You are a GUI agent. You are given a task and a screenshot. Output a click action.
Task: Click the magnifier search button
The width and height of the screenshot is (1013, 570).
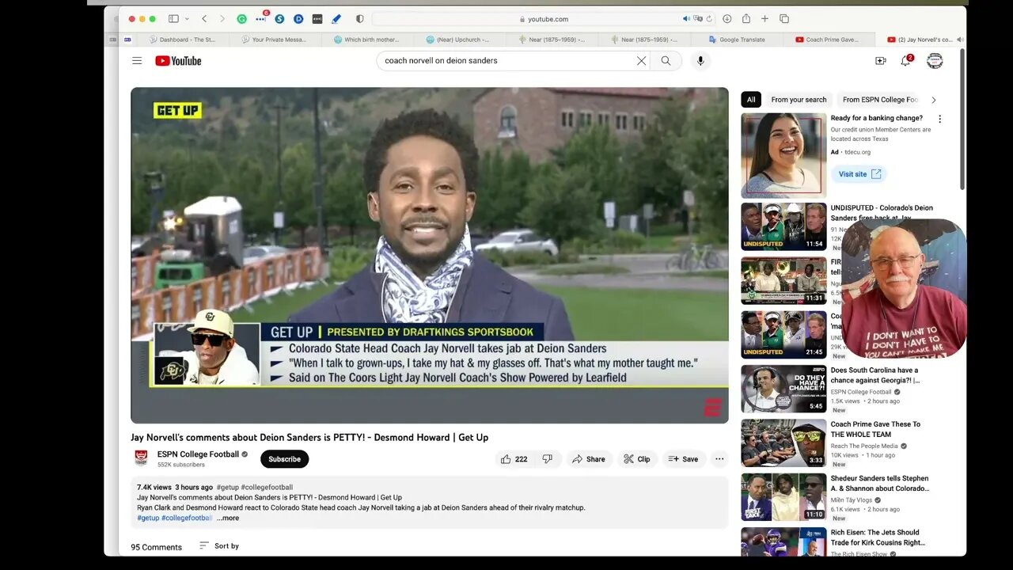pyautogui.click(x=666, y=61)
